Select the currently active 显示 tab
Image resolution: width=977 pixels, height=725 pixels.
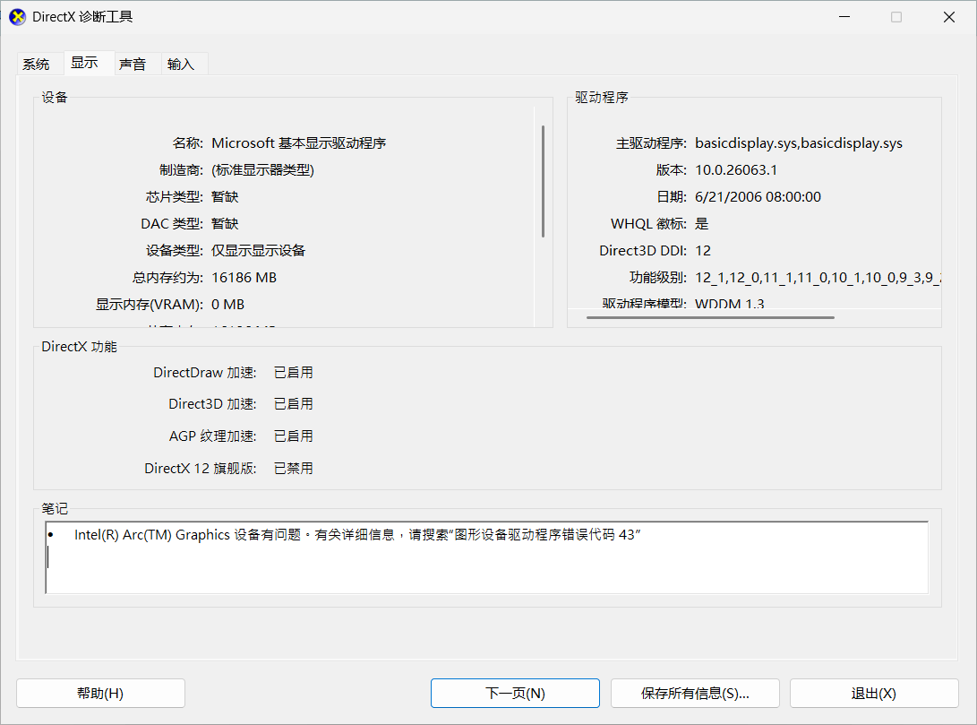pyautogui.click(x=85, y=64)
